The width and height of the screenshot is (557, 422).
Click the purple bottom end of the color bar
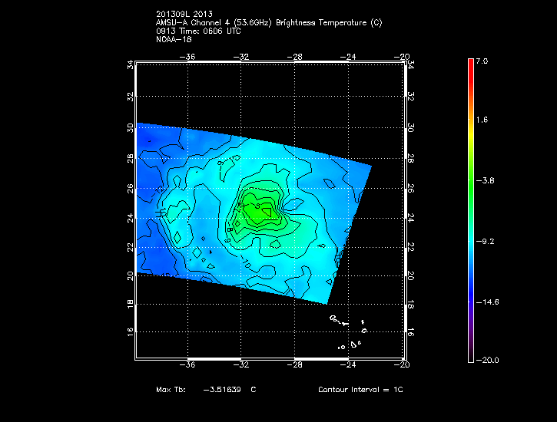470,356
